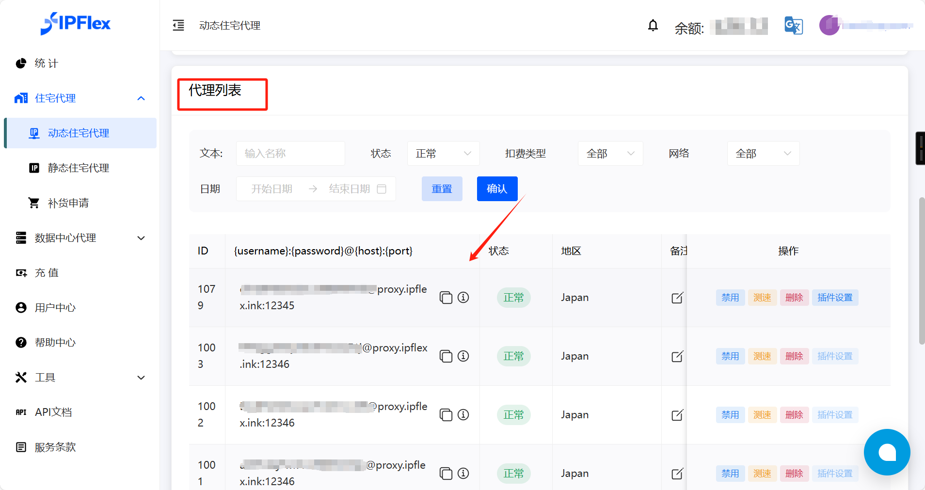The height and width of the screenshot is (490, 925).
Task: Open the language translate icon
Action: [x=793, y=25]
